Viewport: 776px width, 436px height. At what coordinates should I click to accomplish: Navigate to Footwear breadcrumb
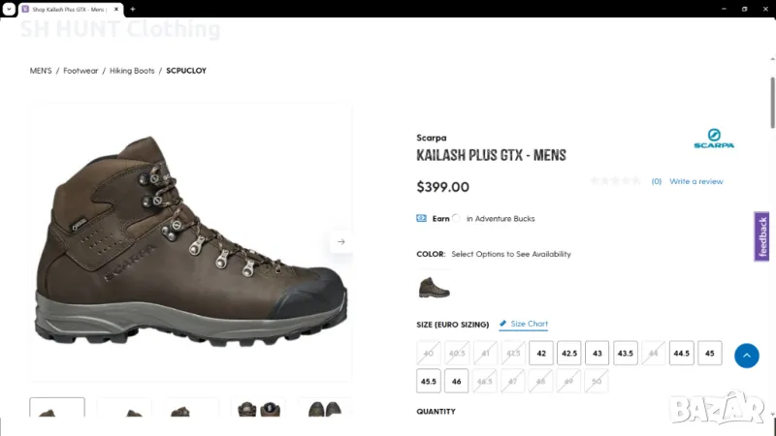click(81, 71)
